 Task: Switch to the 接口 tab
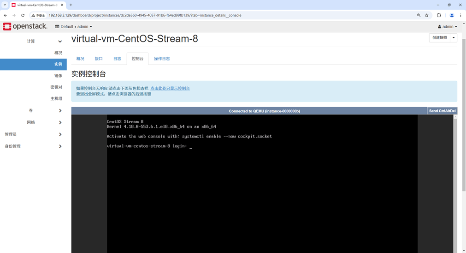[99, 59]
